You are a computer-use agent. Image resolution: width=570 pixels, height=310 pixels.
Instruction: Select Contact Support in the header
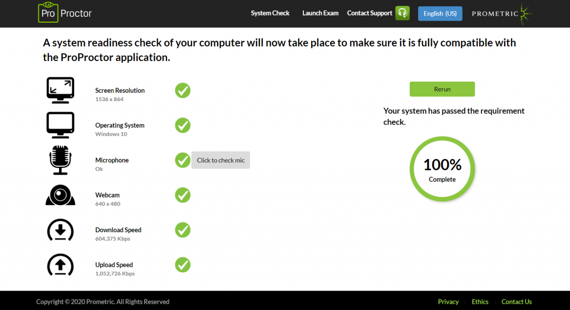pyautogui.click(x=370, y=13)
